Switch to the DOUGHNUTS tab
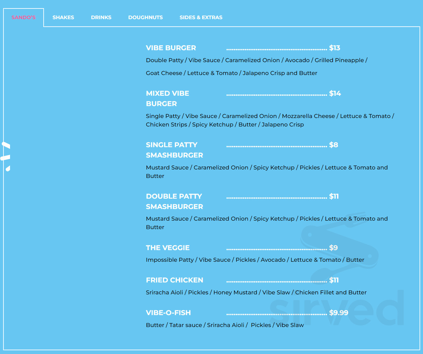The image size is (423, 354). [145, 17]
